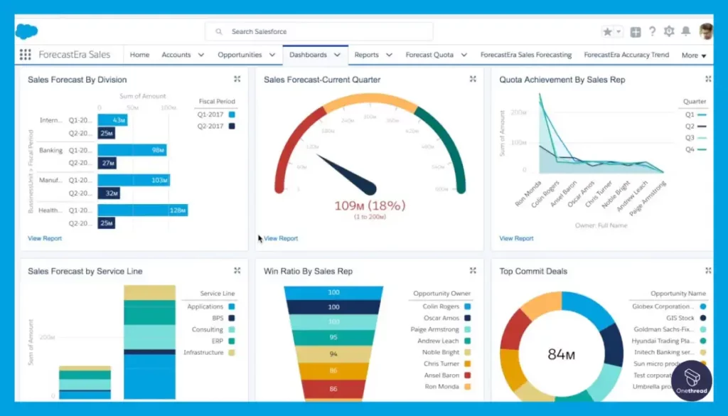The width and height of the screenshot is (728, 416).
Task: Click the 84M donut chart total
Action: tap(562, 355)
